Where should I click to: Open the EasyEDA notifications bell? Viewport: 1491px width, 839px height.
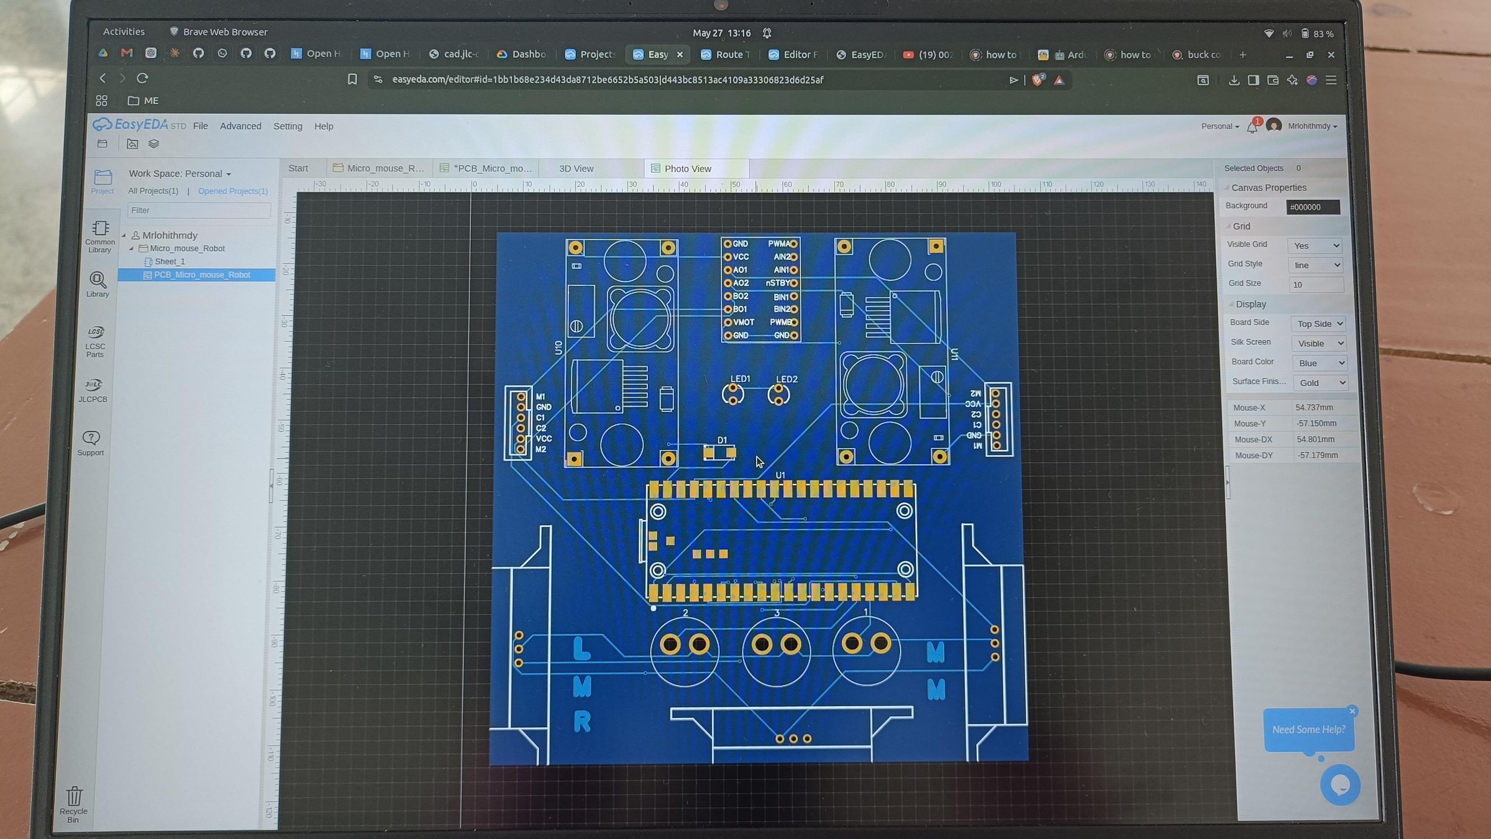click(x=1252, y=126)
